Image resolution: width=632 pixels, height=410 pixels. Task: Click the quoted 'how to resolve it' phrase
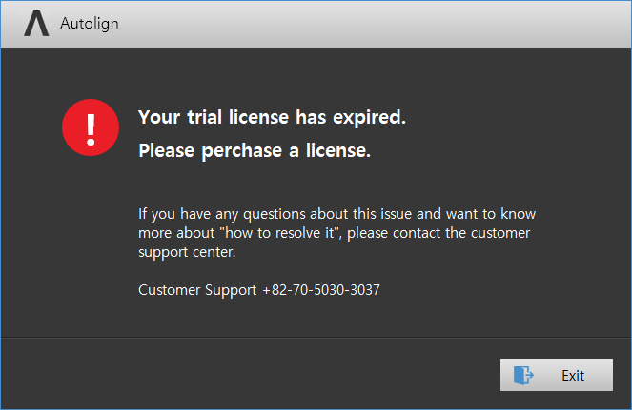[279, 233]
